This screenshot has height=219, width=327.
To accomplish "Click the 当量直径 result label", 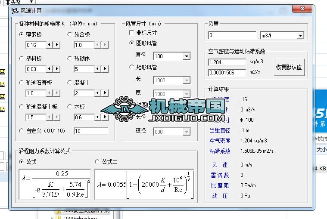I will click(x=220, y=130).
